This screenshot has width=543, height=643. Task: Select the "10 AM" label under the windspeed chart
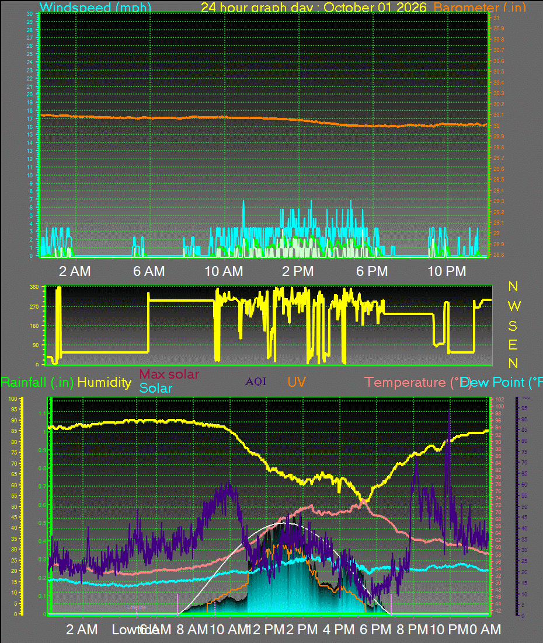click(224, 271)
